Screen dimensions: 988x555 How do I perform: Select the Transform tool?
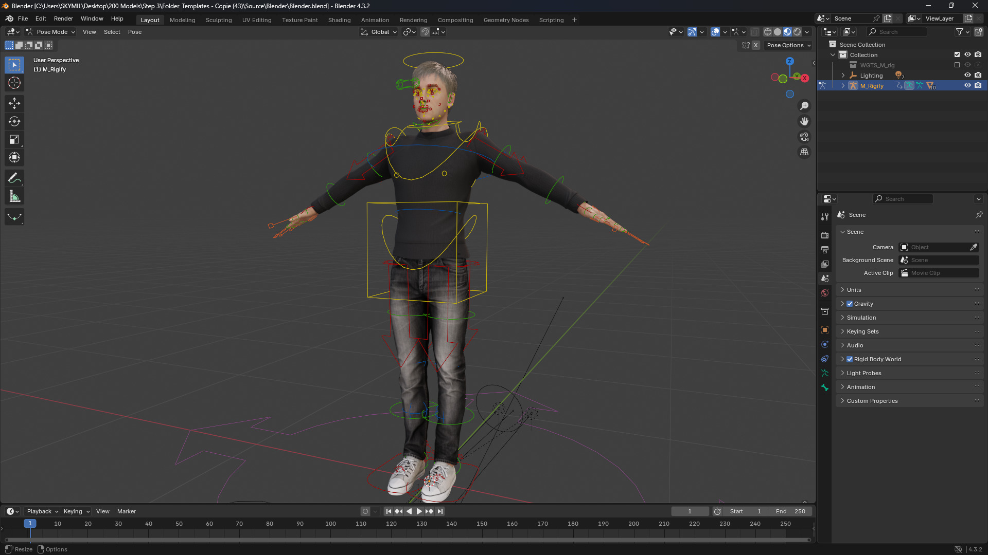(14, 157)
